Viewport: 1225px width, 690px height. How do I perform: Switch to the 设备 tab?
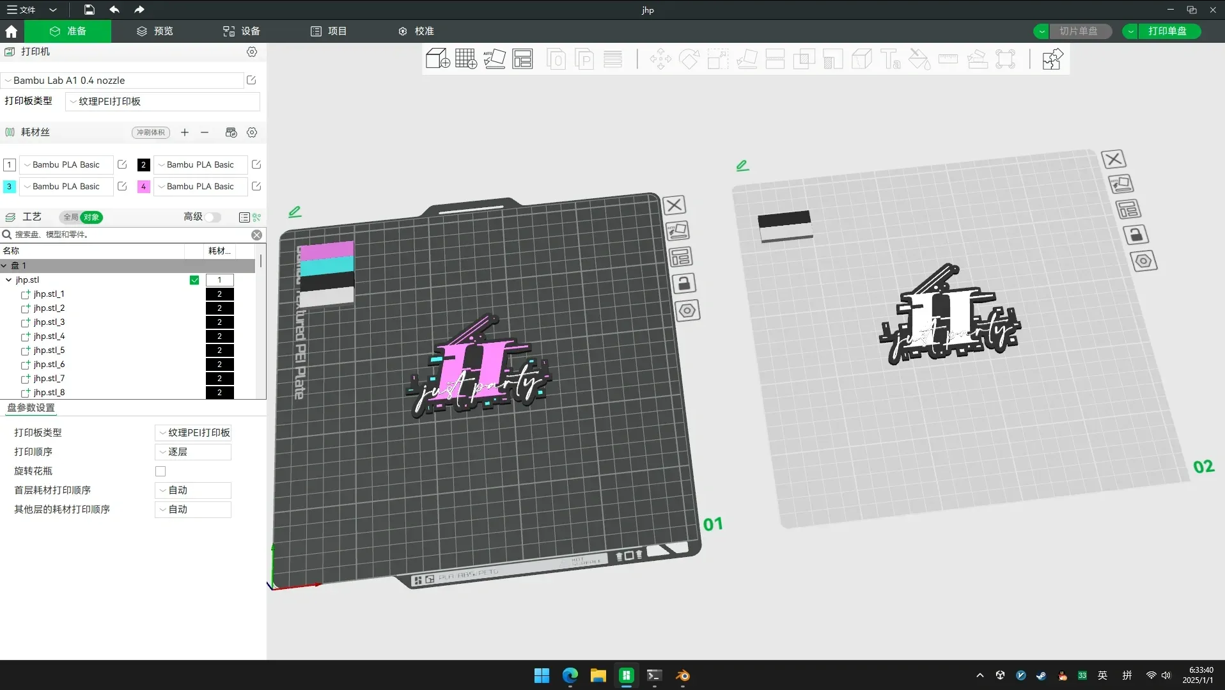(241, 31)
